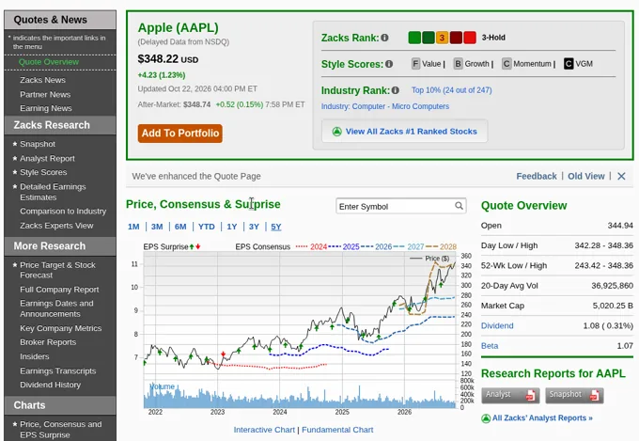Open Insiders in sidebar
Screen dimensions: 639x441
pyautogui.click(x=35, y=356)
